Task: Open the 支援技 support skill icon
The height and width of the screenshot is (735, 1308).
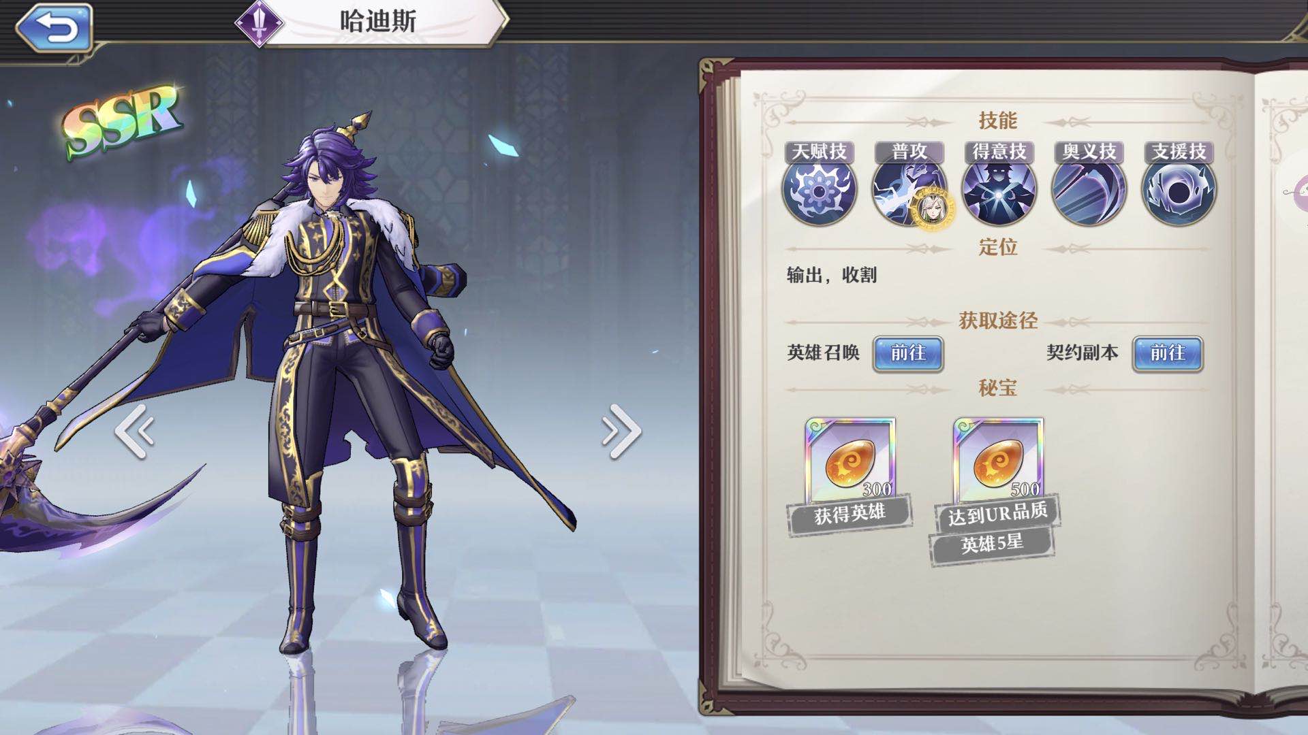Action: click(x=1179, y=189)
